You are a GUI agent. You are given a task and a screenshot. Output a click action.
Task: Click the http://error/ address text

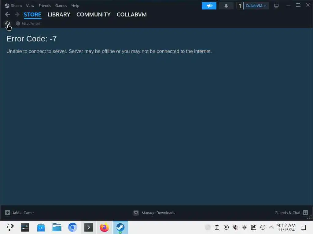[31, 23]
